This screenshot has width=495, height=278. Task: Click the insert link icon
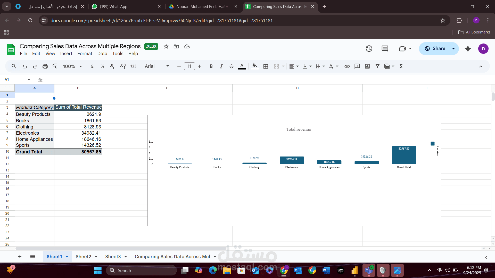tap(347, 66)
